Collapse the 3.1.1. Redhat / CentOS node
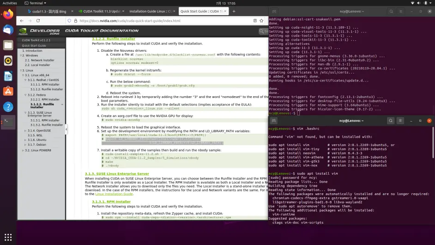This screenshot has width=435, height=245. click(x=25, y=80)
